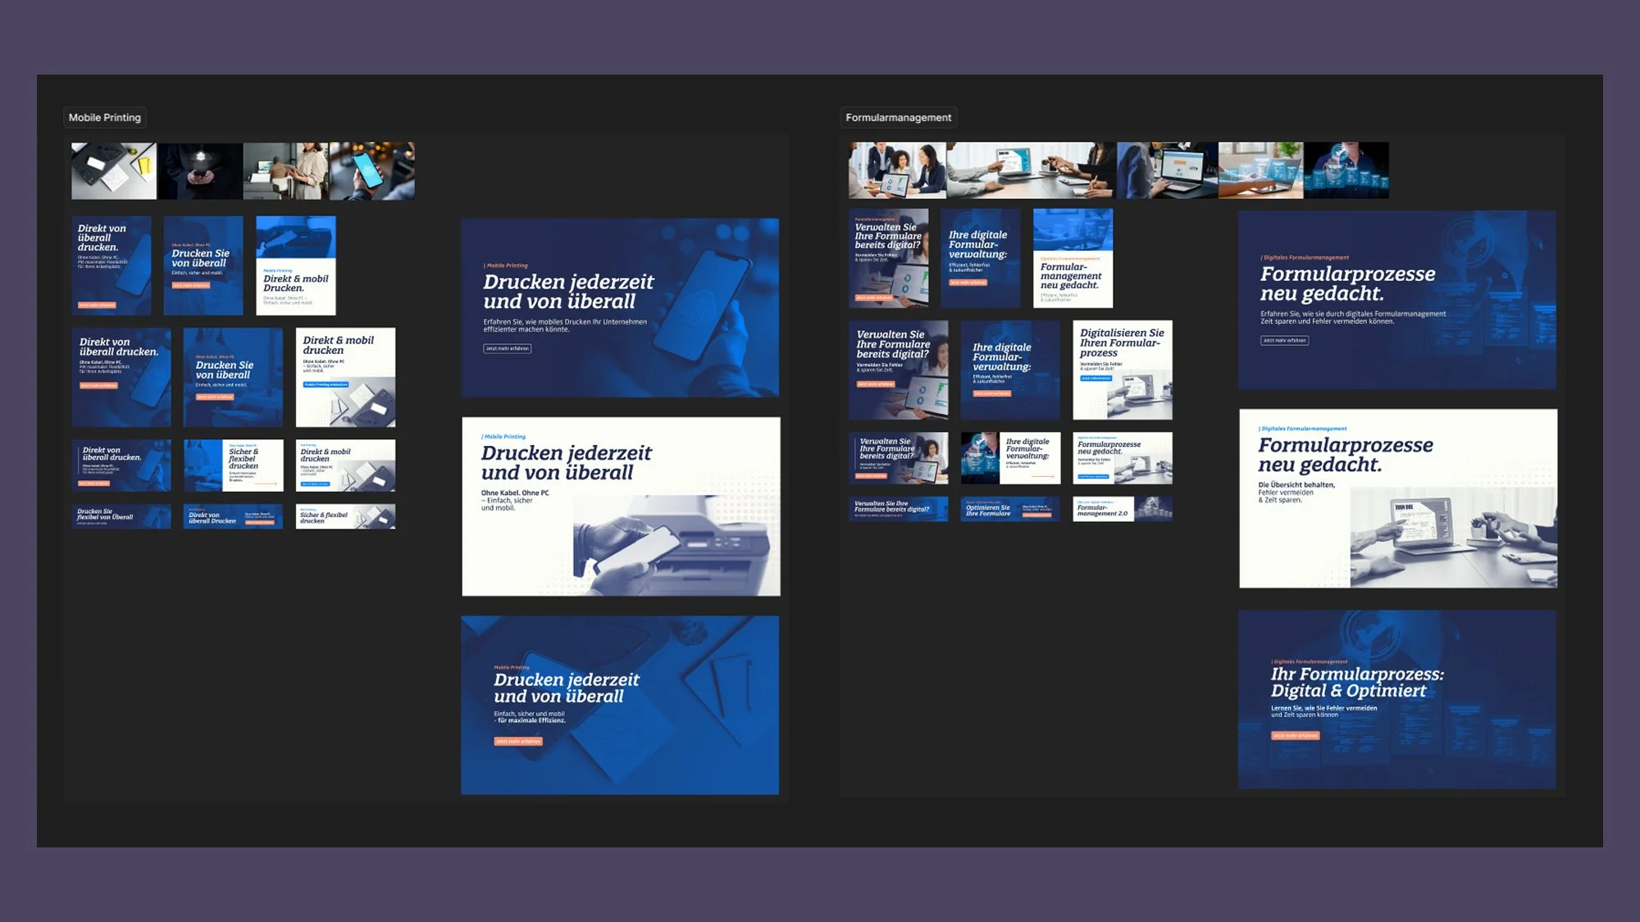Click the outlined button under 'Erfahren Sie, wie Sie durch digitales Formularmanagement'
This screenshot has width=1640, height=922.
1284,340
